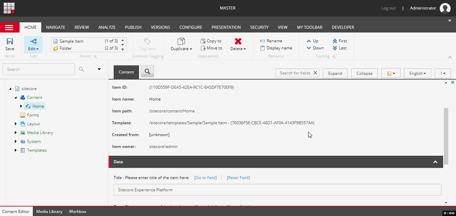Viewport: 456px width, 216px height.
Task: Open the search tab with magnifier icon
Action: [147, 71]
